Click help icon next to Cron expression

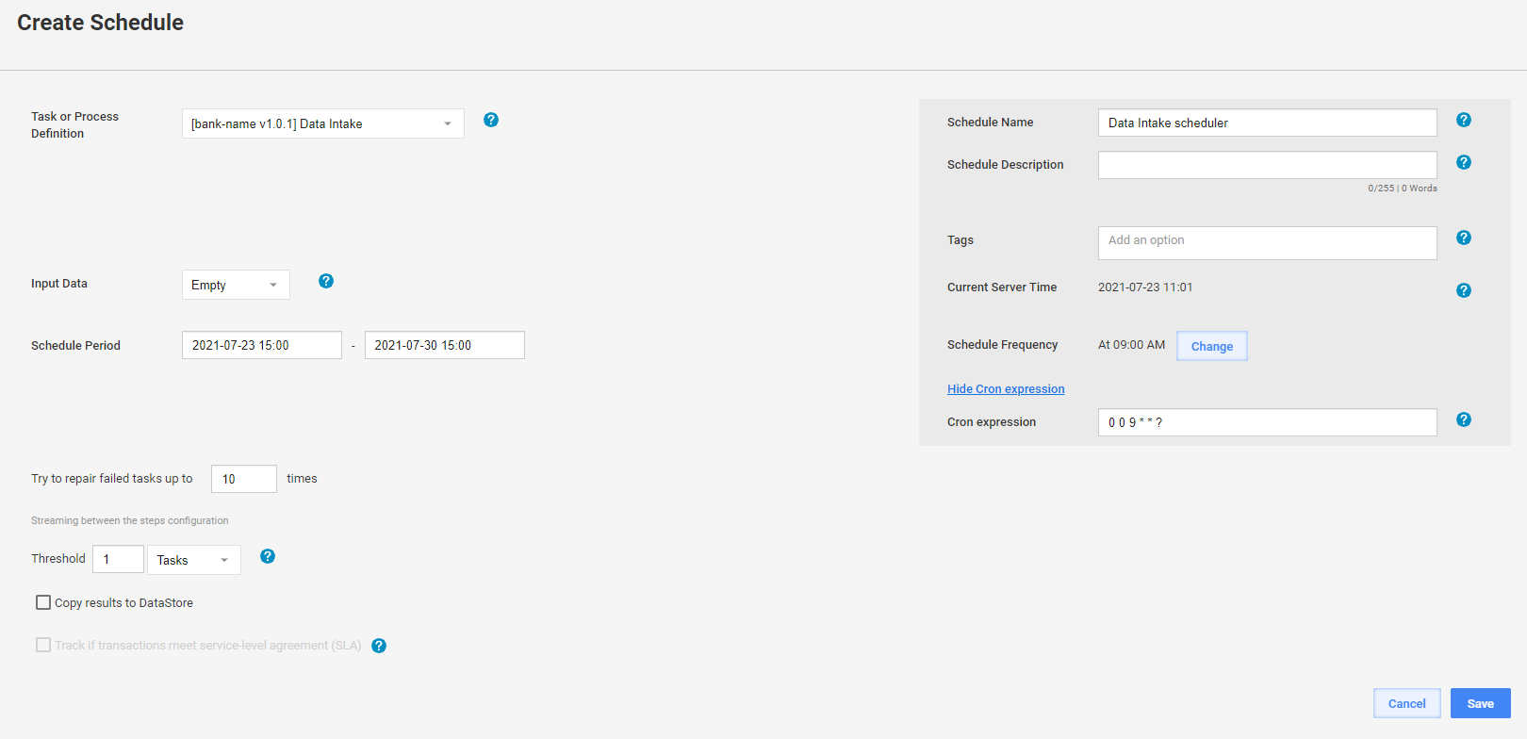(x=1464, y=419)
